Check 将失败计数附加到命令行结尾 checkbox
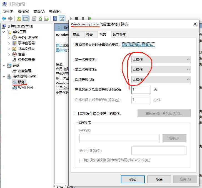This screenshot has height=188, width=202. click(x=81, y=160)
